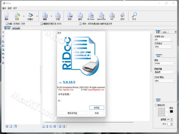Click the 编辑 (edit) toolbar icon

coord(45,16)
